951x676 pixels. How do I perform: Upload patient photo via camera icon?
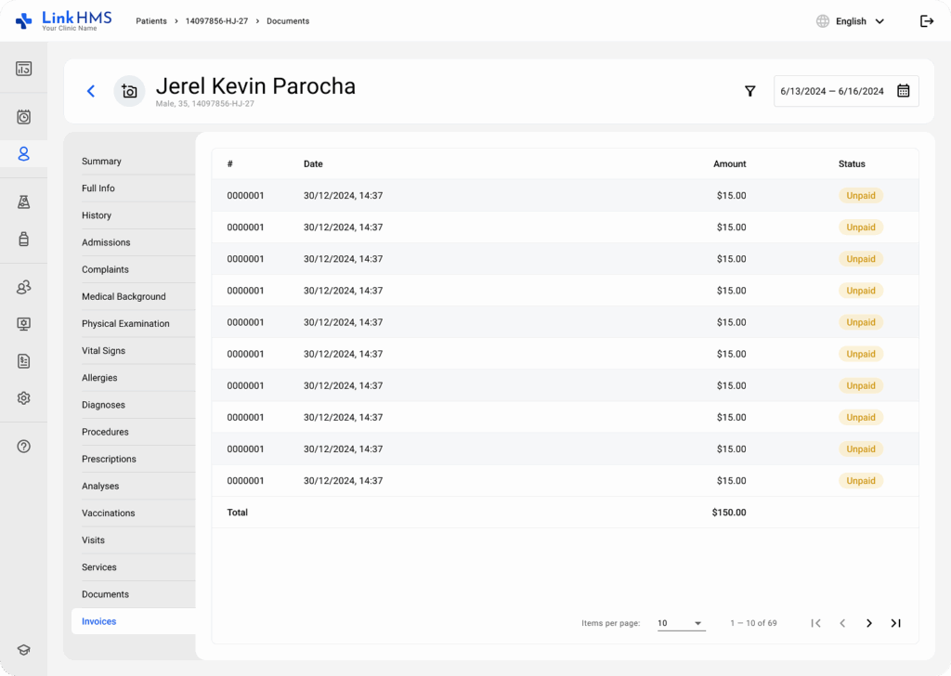pos(129,91)
